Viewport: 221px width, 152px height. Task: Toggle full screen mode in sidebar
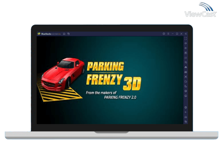(186, 39)
